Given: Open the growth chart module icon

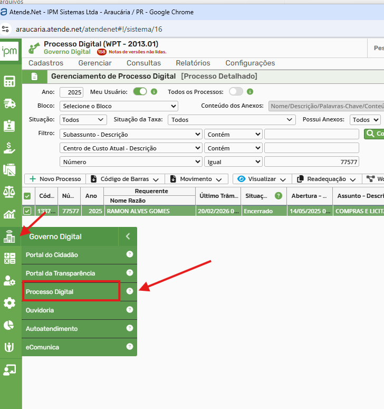Looking at the screenshot, I should pos(9,214).
